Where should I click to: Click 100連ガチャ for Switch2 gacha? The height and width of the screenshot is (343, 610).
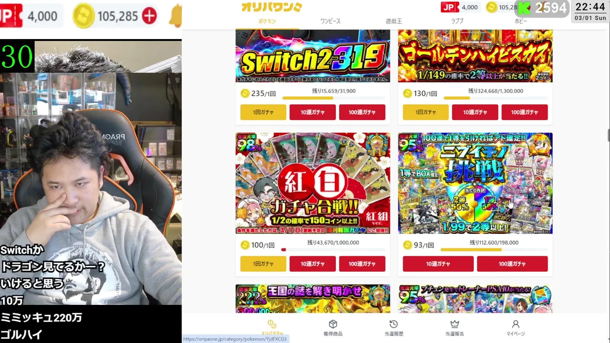click(362, 112)
